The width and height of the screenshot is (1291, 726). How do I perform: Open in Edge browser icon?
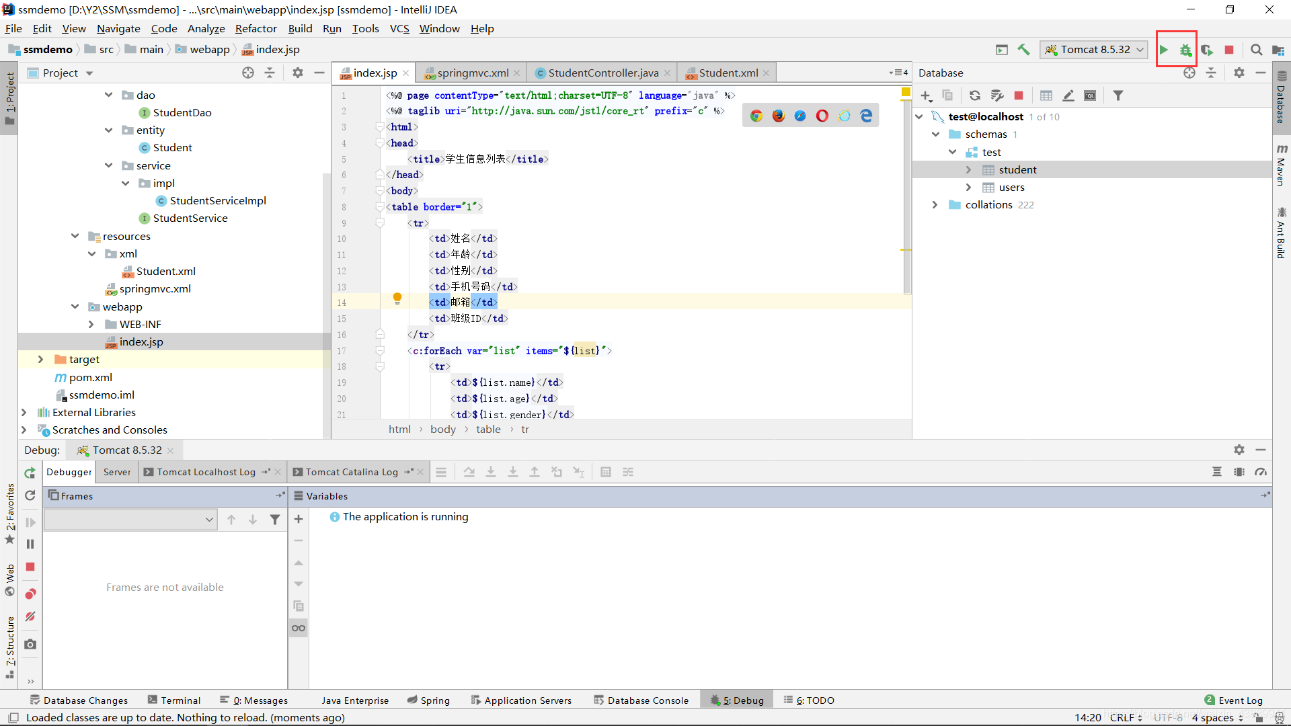(x=867, y=116)
